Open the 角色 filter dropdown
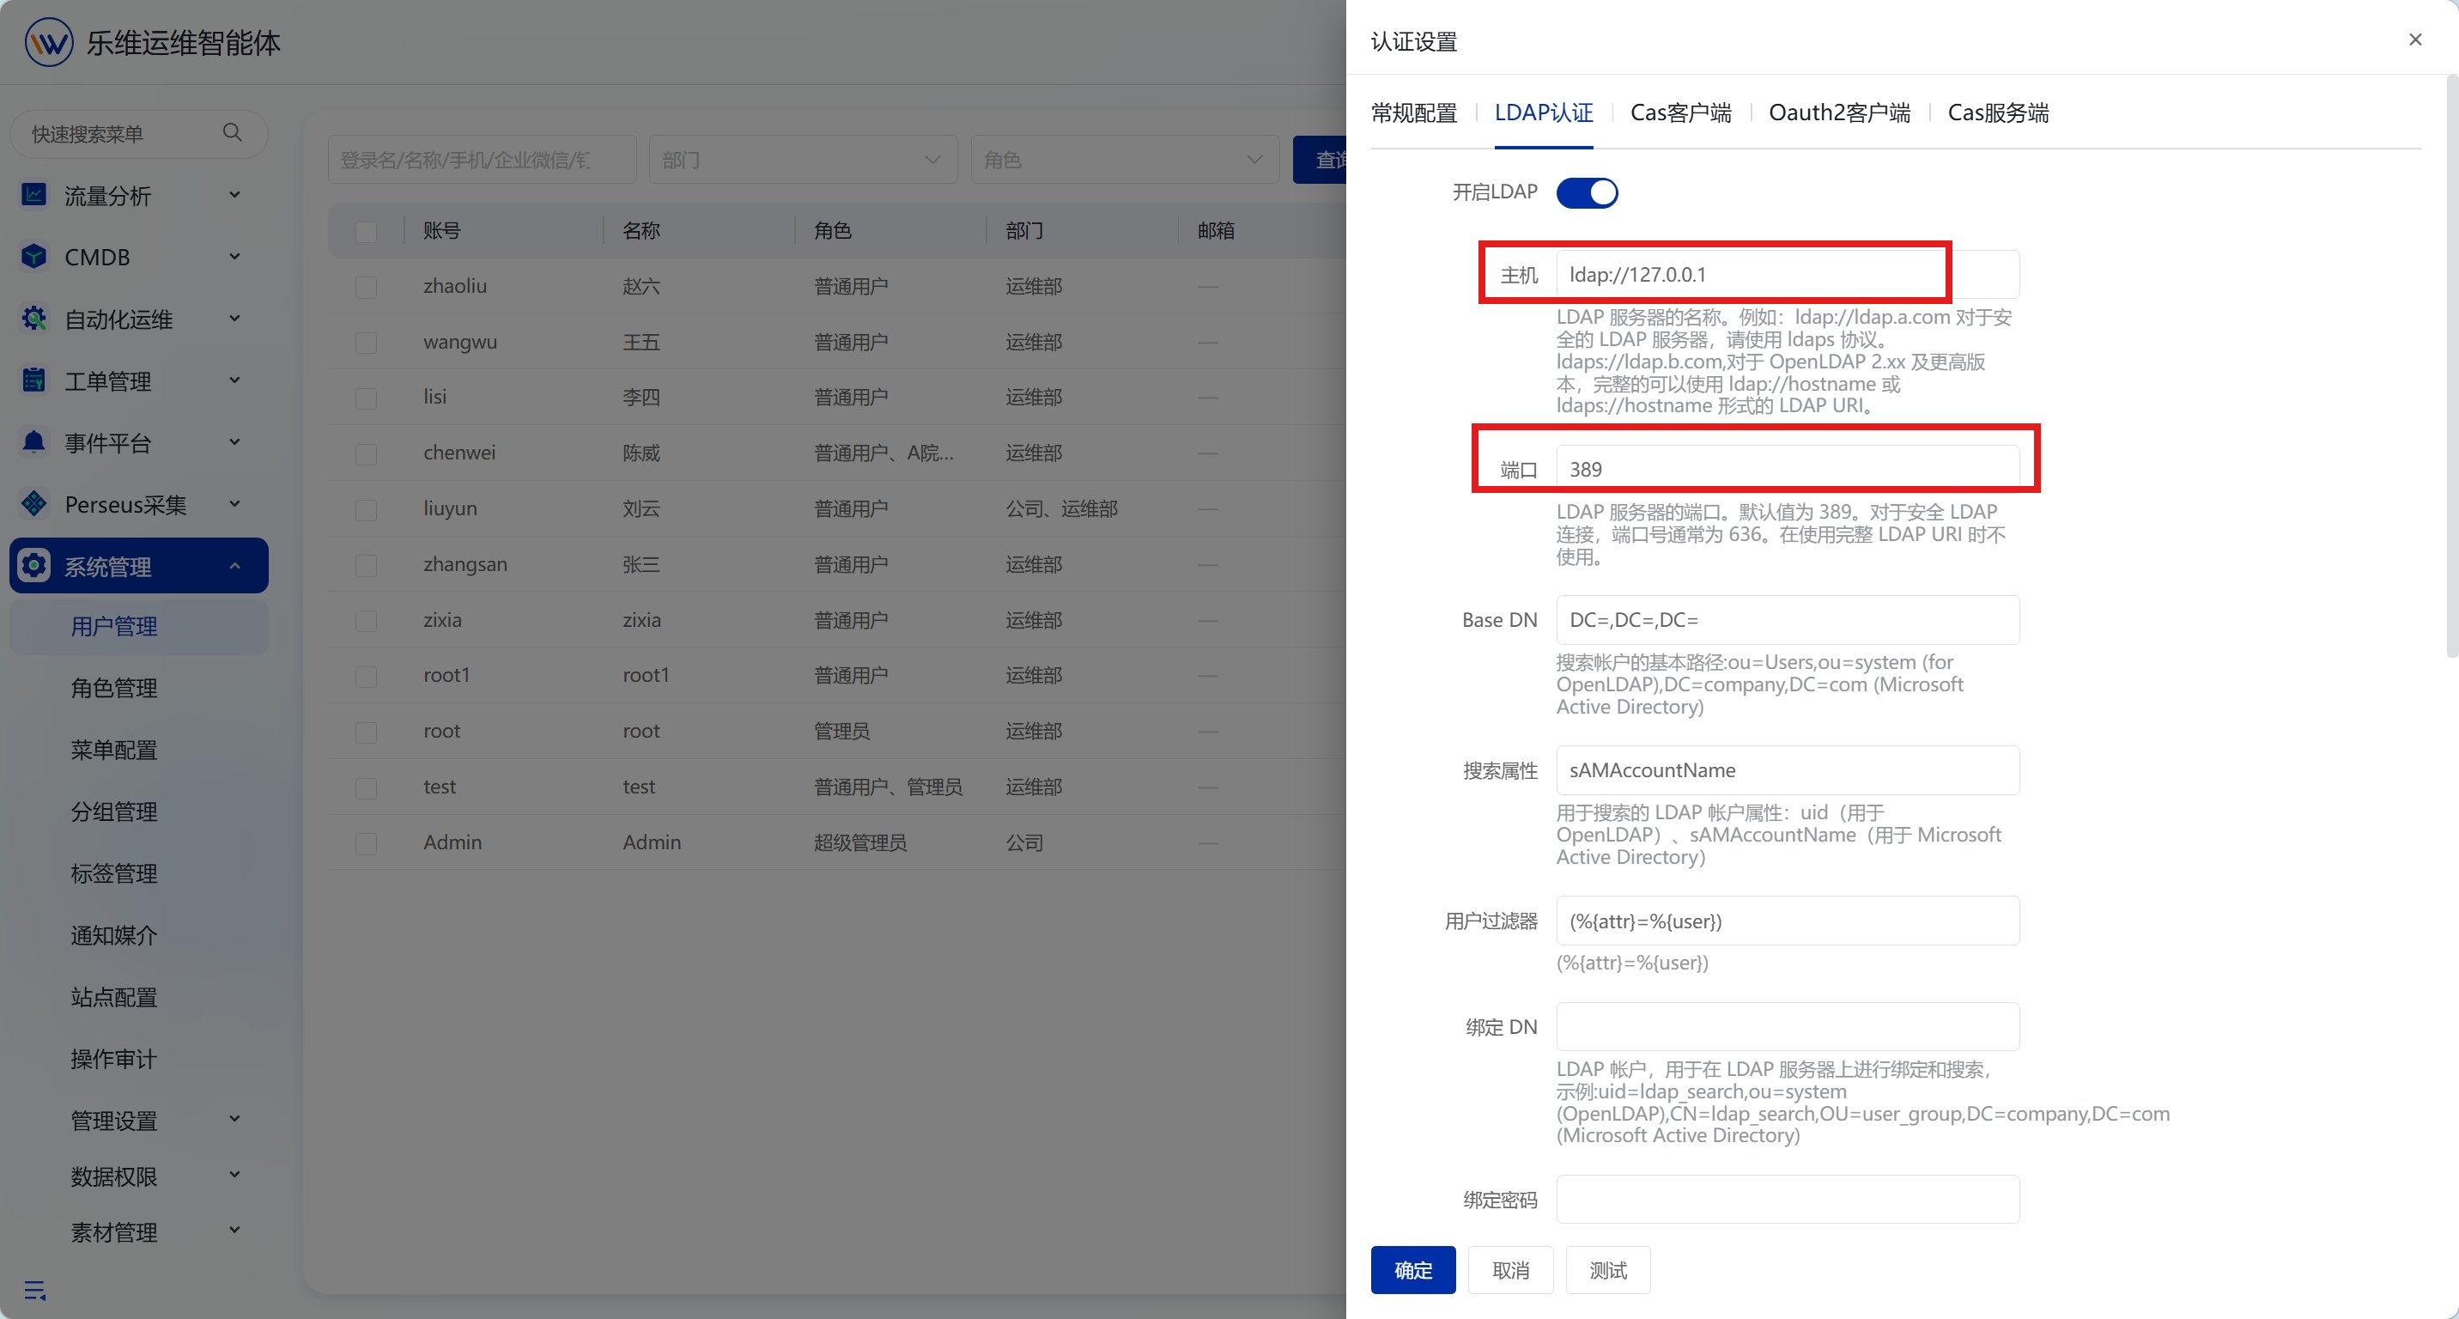 (1125, 160)
